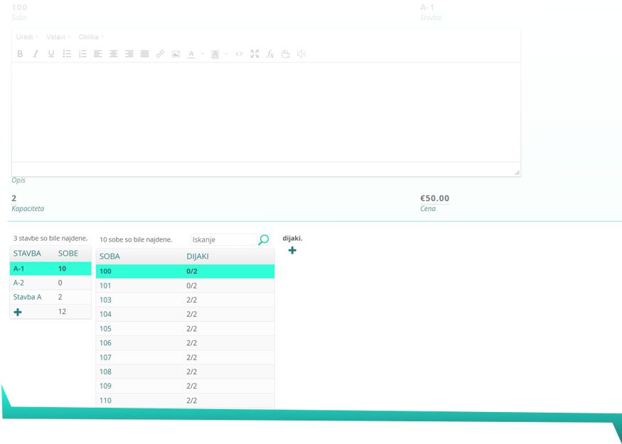Click the insert link icon
The height and width of the screenshot is (444, 622).
160,54
